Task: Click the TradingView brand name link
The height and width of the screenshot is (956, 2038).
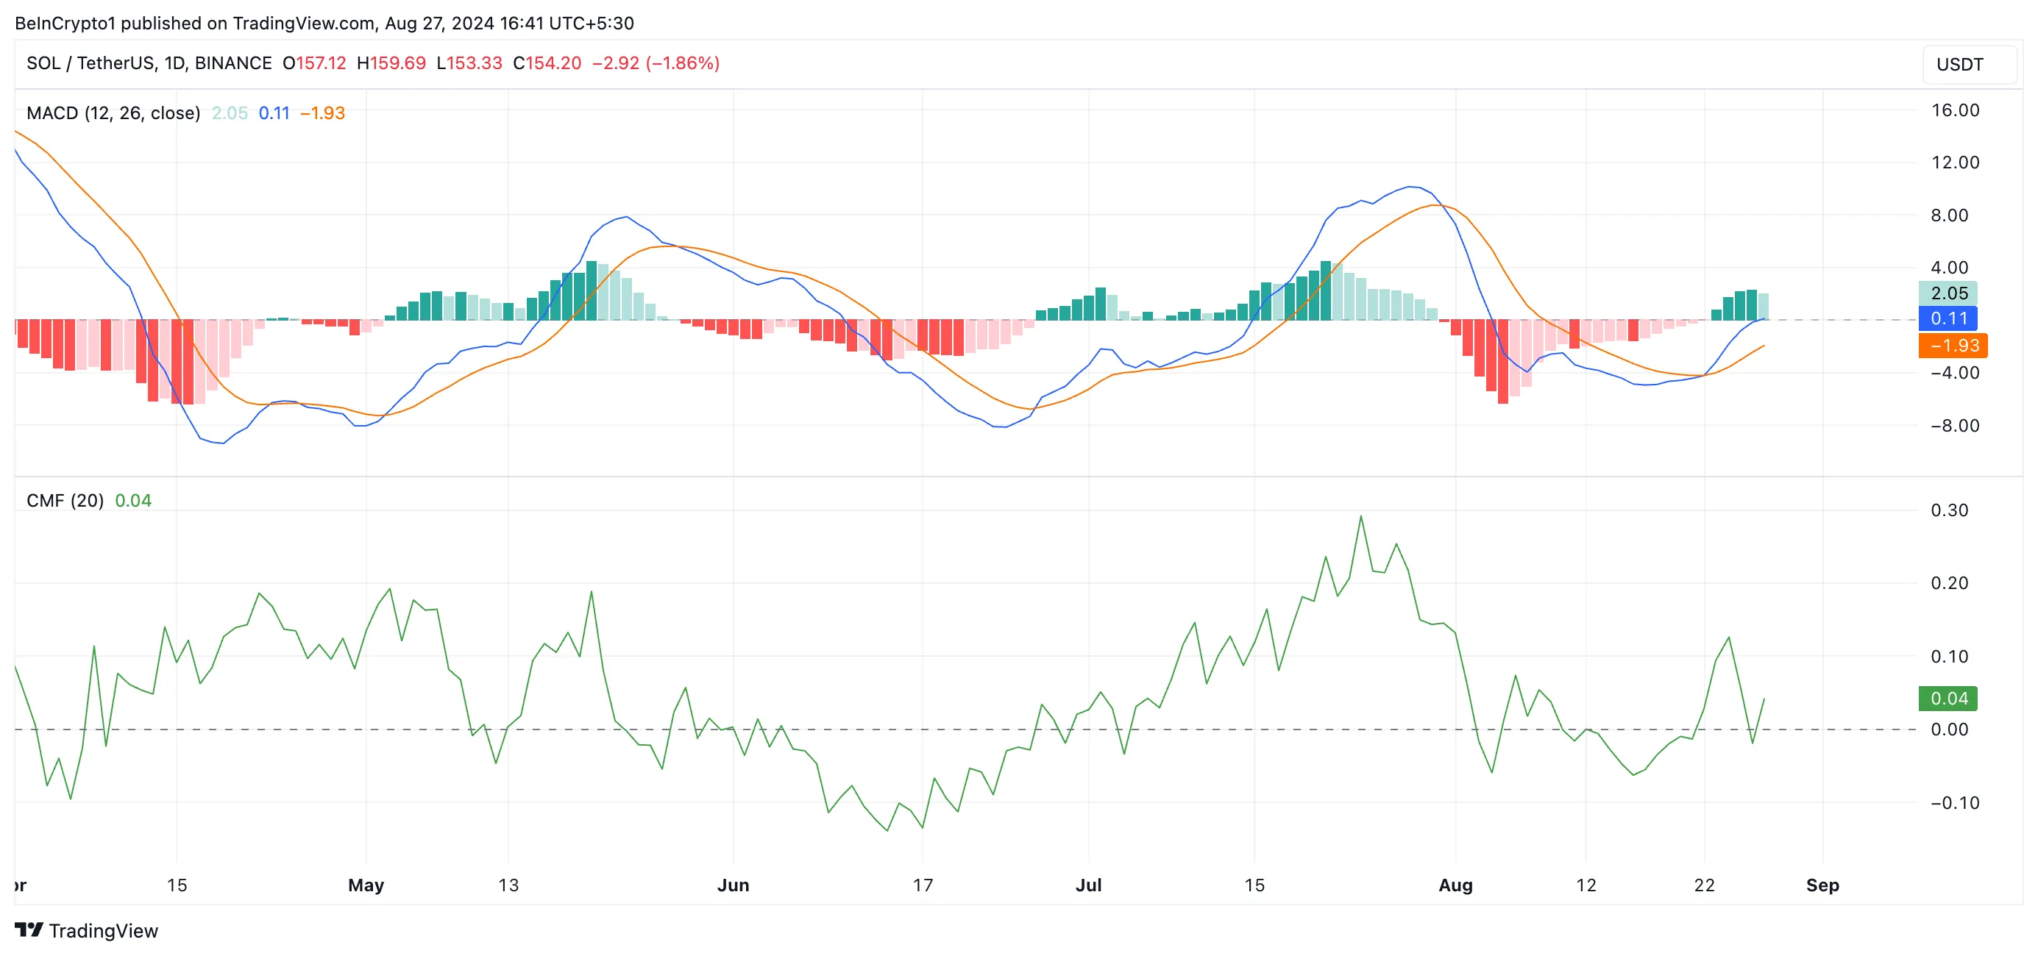Action: (x=104, y=931)
